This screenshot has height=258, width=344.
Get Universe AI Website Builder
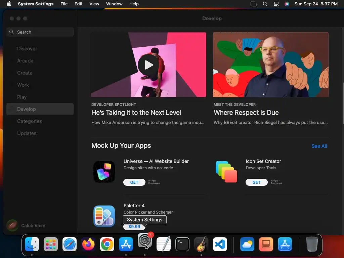point(134,182)
